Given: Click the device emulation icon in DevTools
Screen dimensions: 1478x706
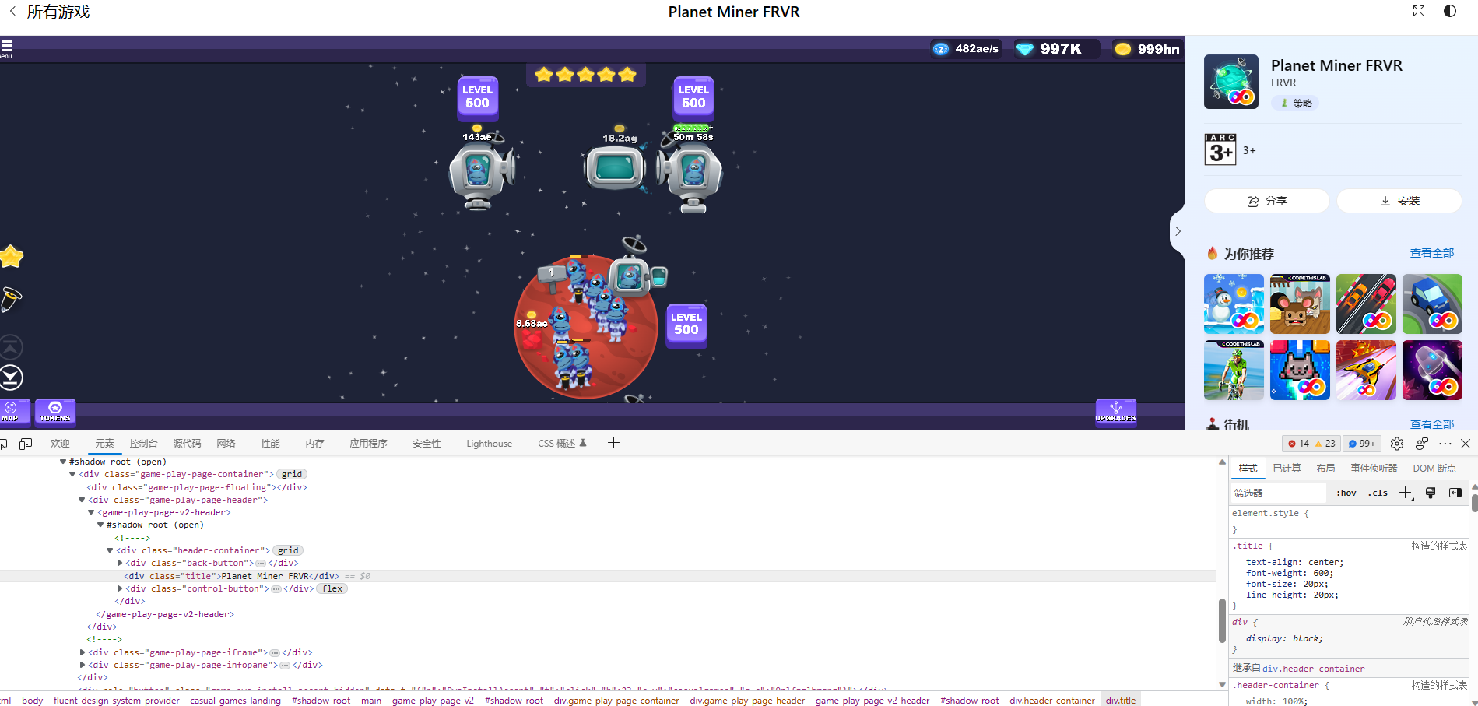Looking at the screenshot, I should [x=26, y=444].
